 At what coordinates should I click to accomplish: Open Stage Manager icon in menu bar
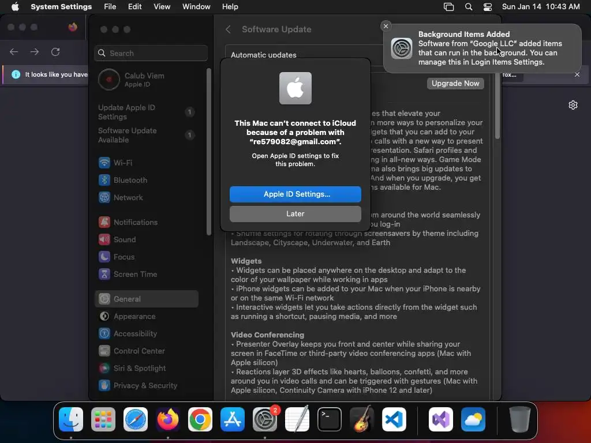point(448,7)
